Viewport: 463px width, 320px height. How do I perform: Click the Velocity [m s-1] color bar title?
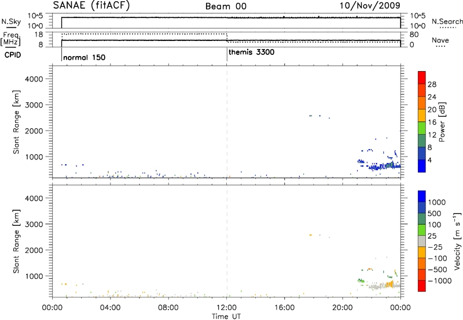[457, 241]
